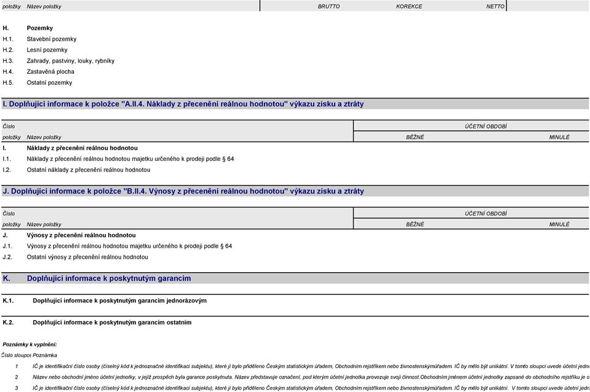Click the NETTO column header
This screenshot has height=392, width=590.
495,6
